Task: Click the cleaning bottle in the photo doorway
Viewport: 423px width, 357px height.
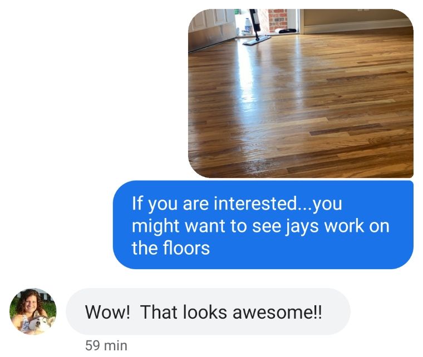Action: (248, 26)
